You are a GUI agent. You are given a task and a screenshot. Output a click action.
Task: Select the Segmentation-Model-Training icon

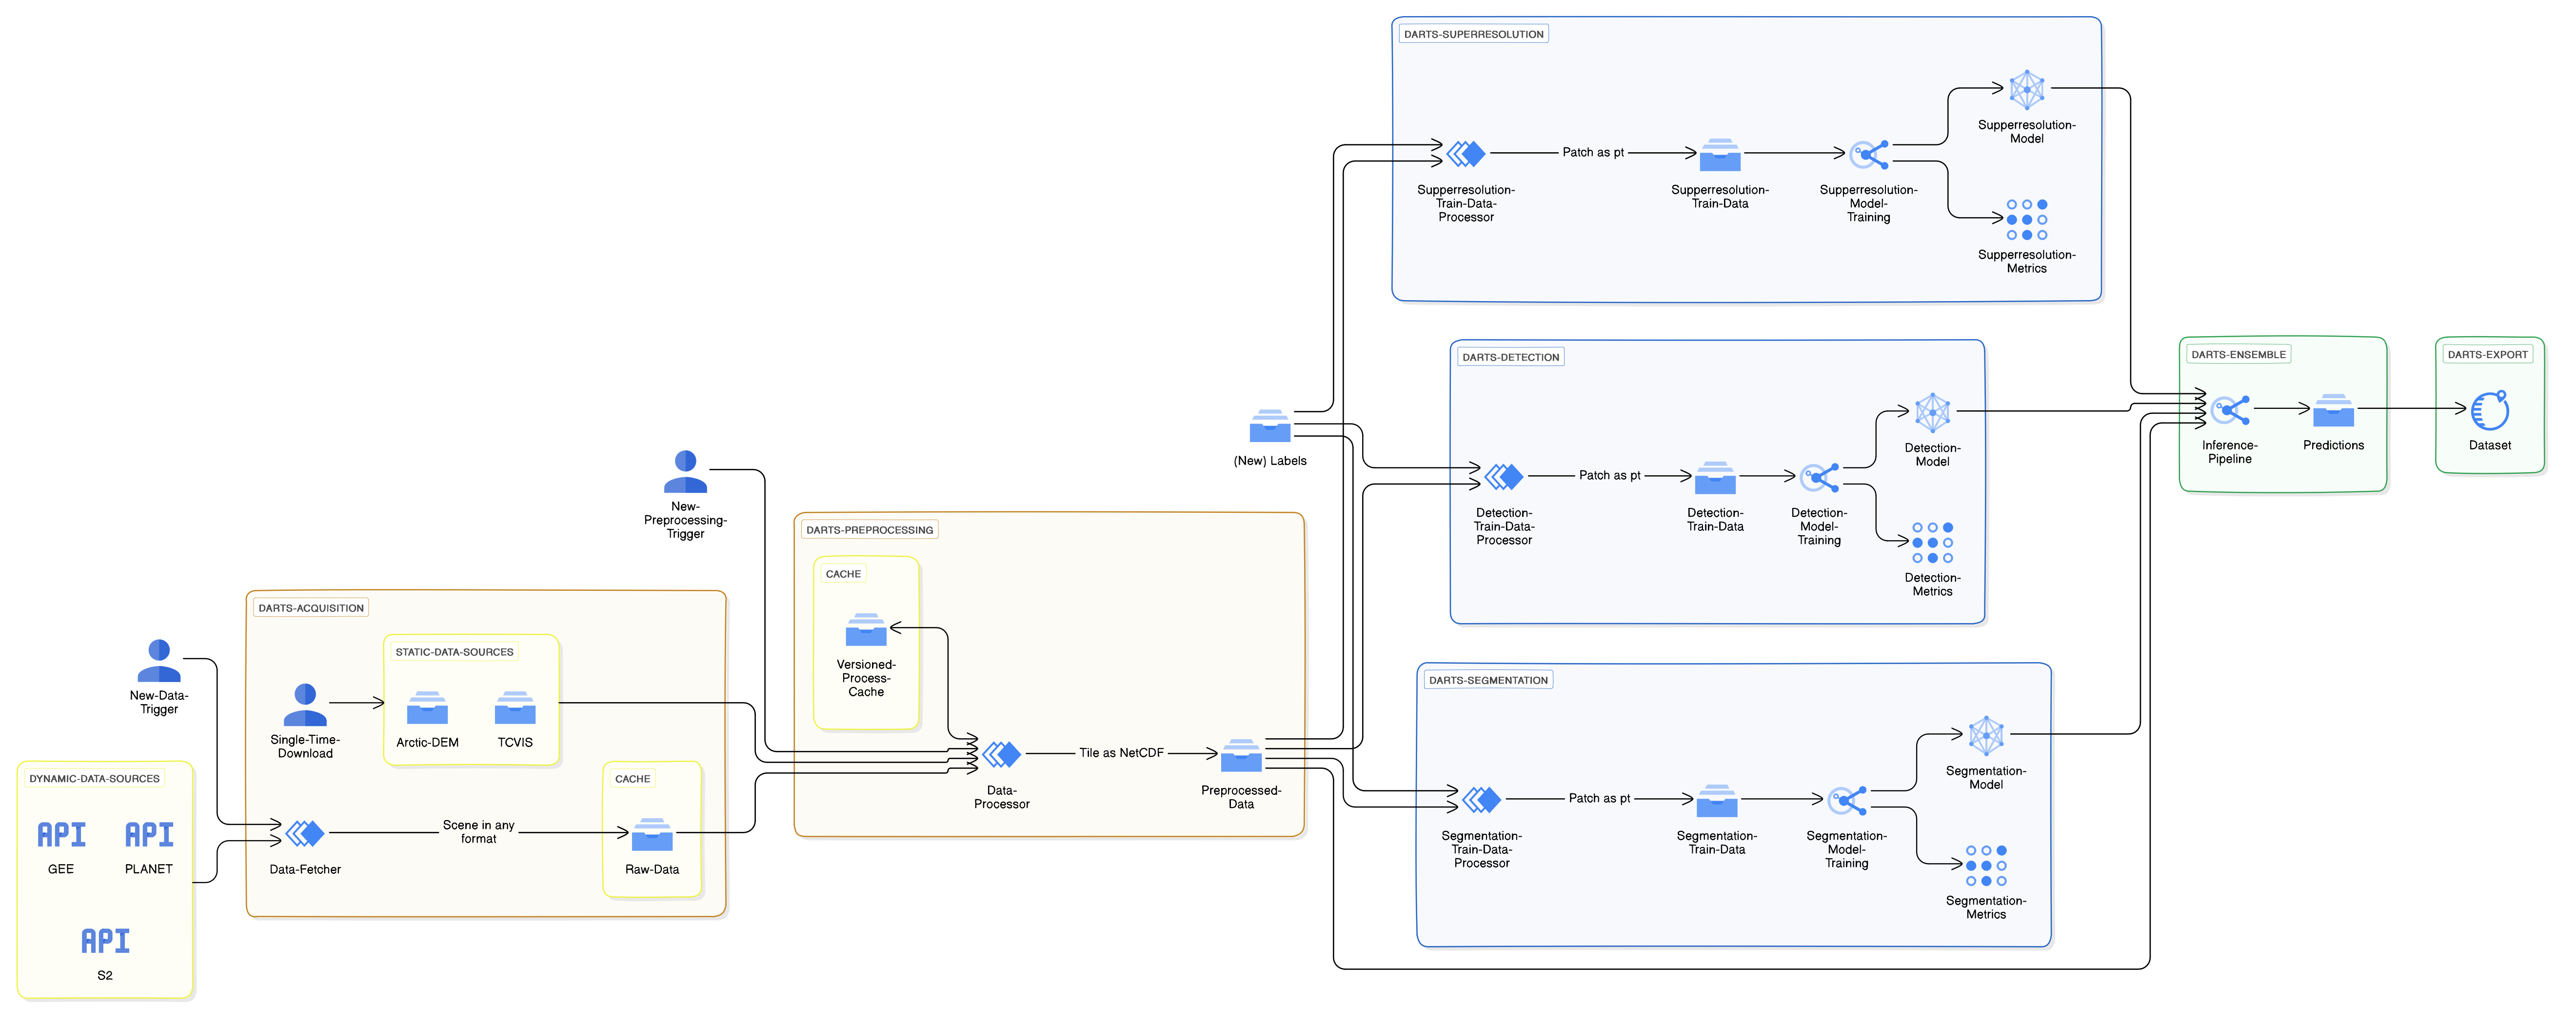[x=1847, y=800]
